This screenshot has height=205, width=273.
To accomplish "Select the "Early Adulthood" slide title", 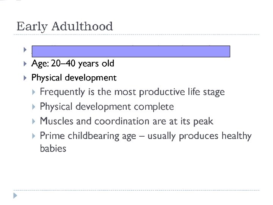I will (65, 27).
